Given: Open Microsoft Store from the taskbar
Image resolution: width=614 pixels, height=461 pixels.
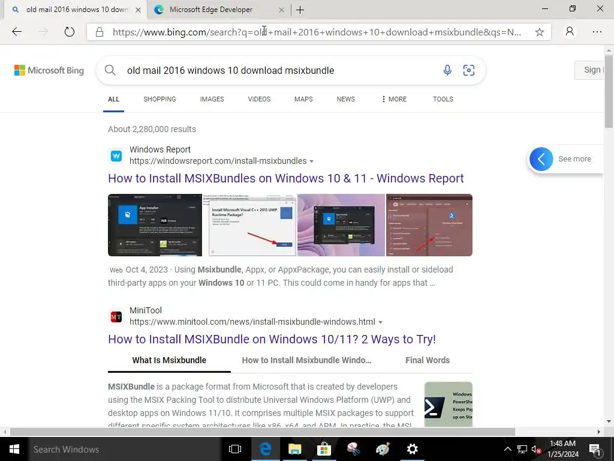Looking at the screenshot, I should [x=324, y=449].
